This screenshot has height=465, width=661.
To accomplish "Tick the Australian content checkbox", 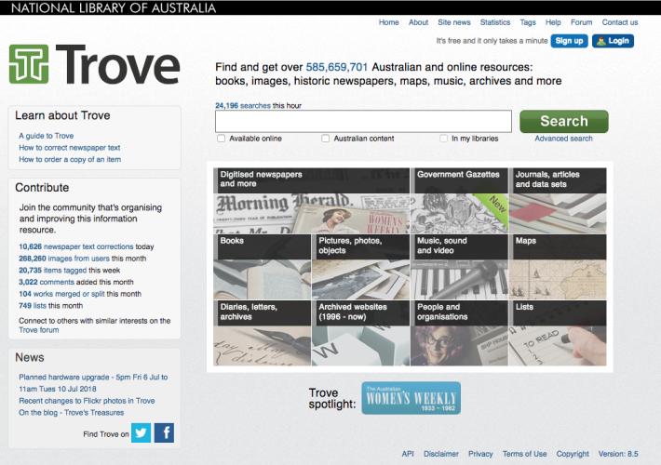I will tap(326, 139).
